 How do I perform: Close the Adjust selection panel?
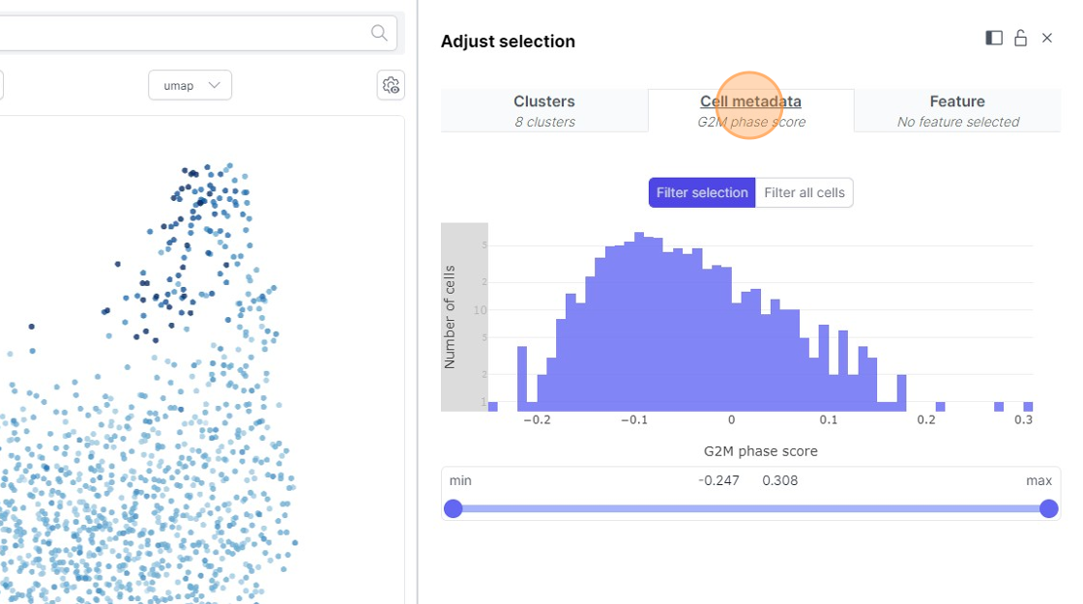point(1047,38)
